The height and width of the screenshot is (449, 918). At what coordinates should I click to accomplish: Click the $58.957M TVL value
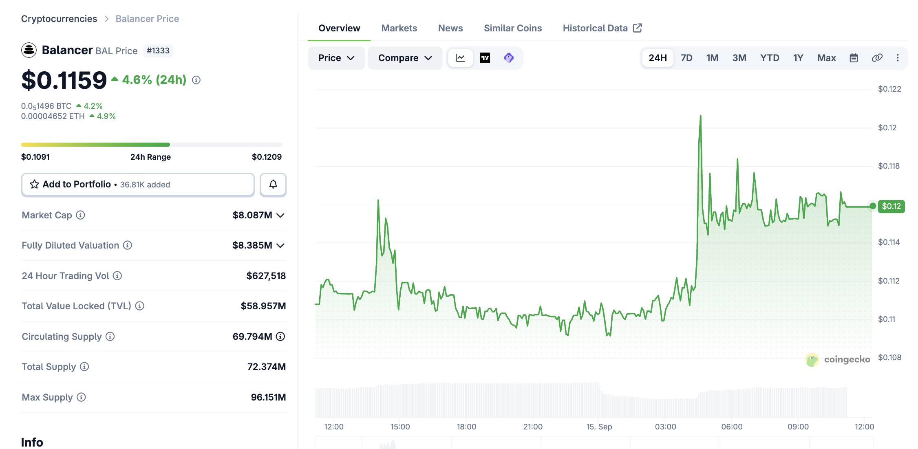point(263,306)
